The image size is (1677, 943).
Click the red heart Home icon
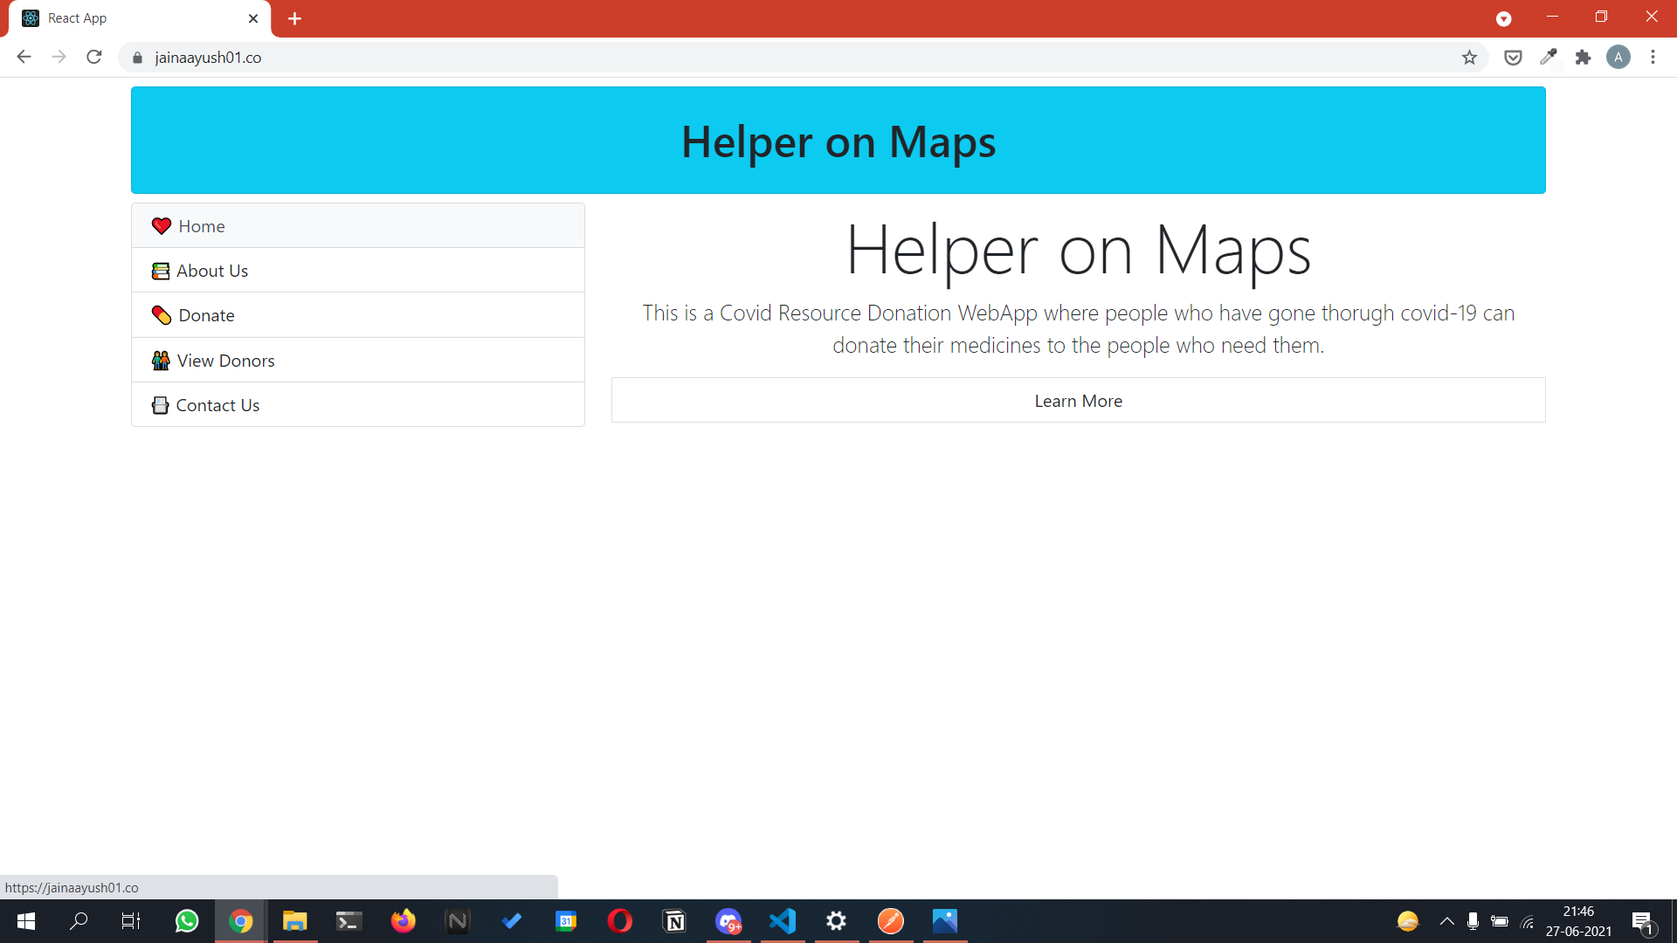[161, 226]
